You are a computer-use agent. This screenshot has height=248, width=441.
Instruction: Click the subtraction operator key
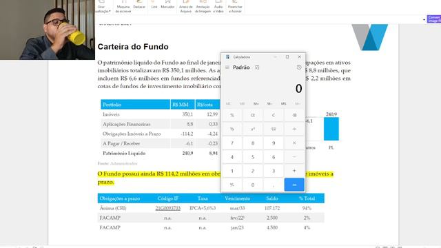(x=294, y=157)
